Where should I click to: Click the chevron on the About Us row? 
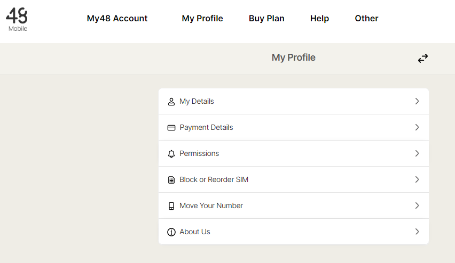click(417, 232)
